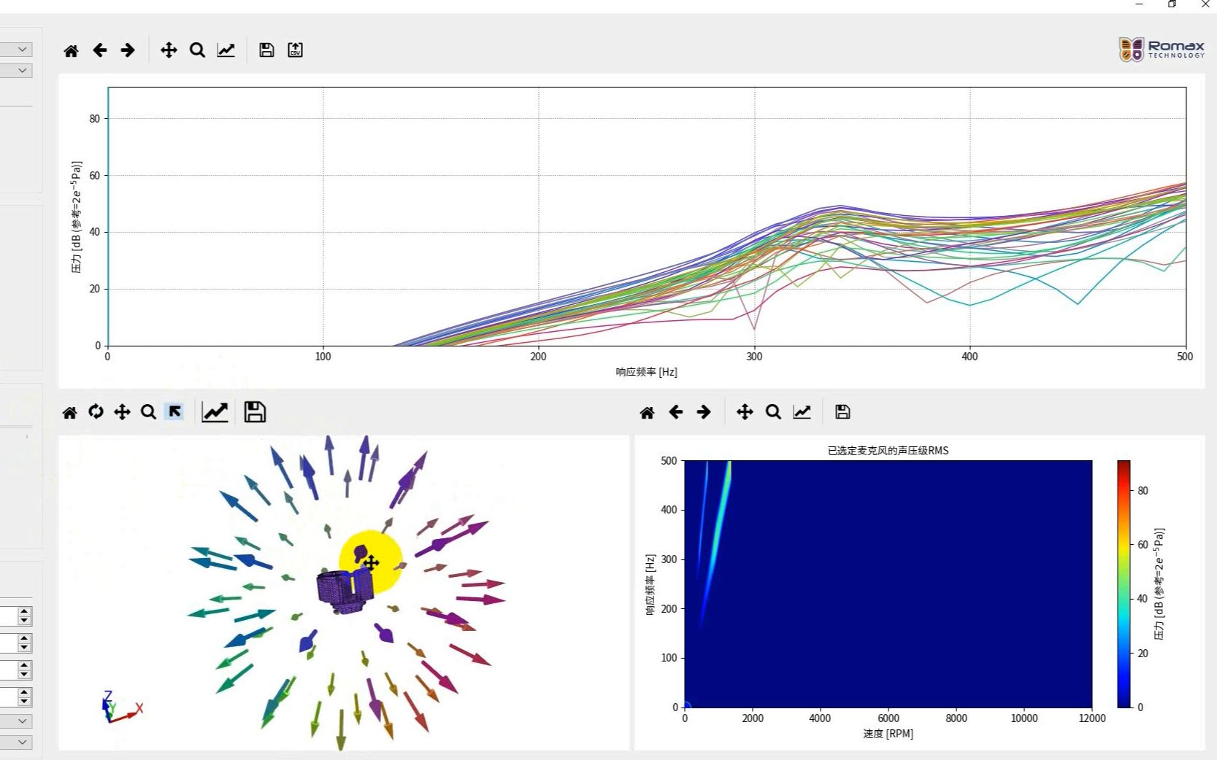Screen dimensions: 1217x760
Task: Increase the second spin box value in left panel
Action: click(x=25, y=638)
